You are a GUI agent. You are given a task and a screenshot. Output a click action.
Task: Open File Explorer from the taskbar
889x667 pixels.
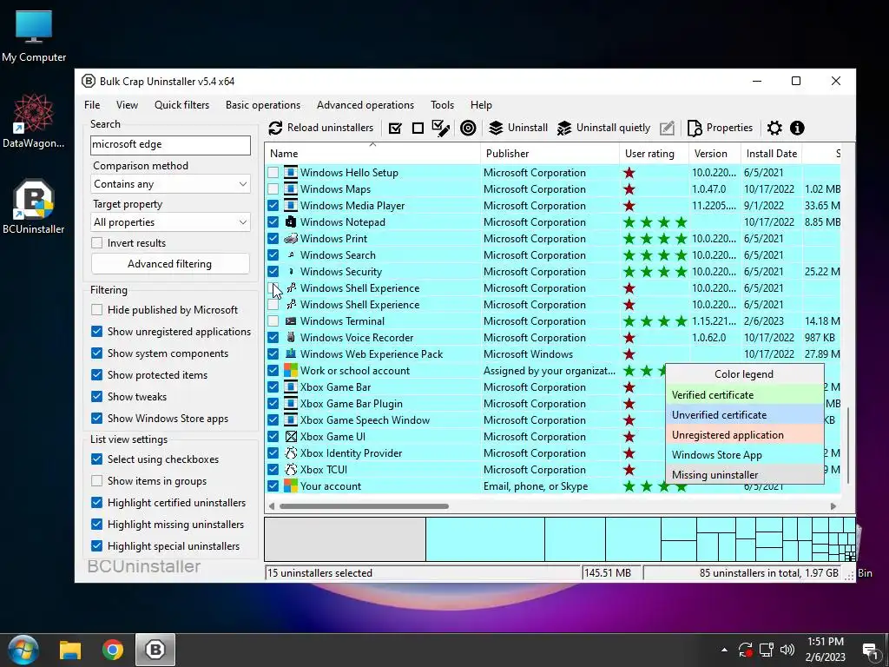(x=70, y=650)
